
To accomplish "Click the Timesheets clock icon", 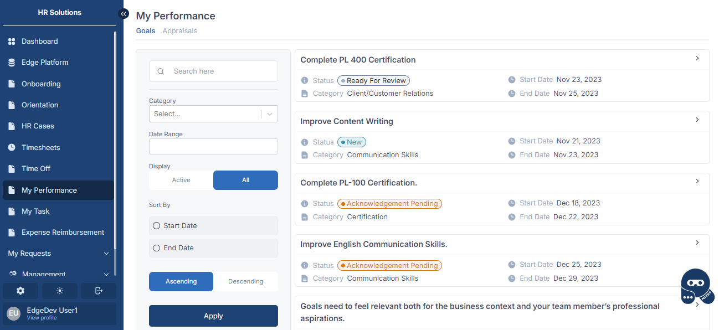I will pyautogui.click(x=12, y=148).
